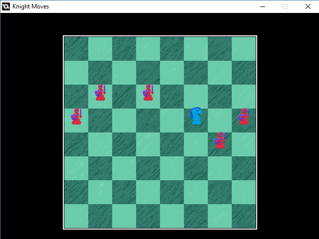This screenshot has width=319, height=239.
Task: Click the top-right corner square of the board
Action: point(244,49)
